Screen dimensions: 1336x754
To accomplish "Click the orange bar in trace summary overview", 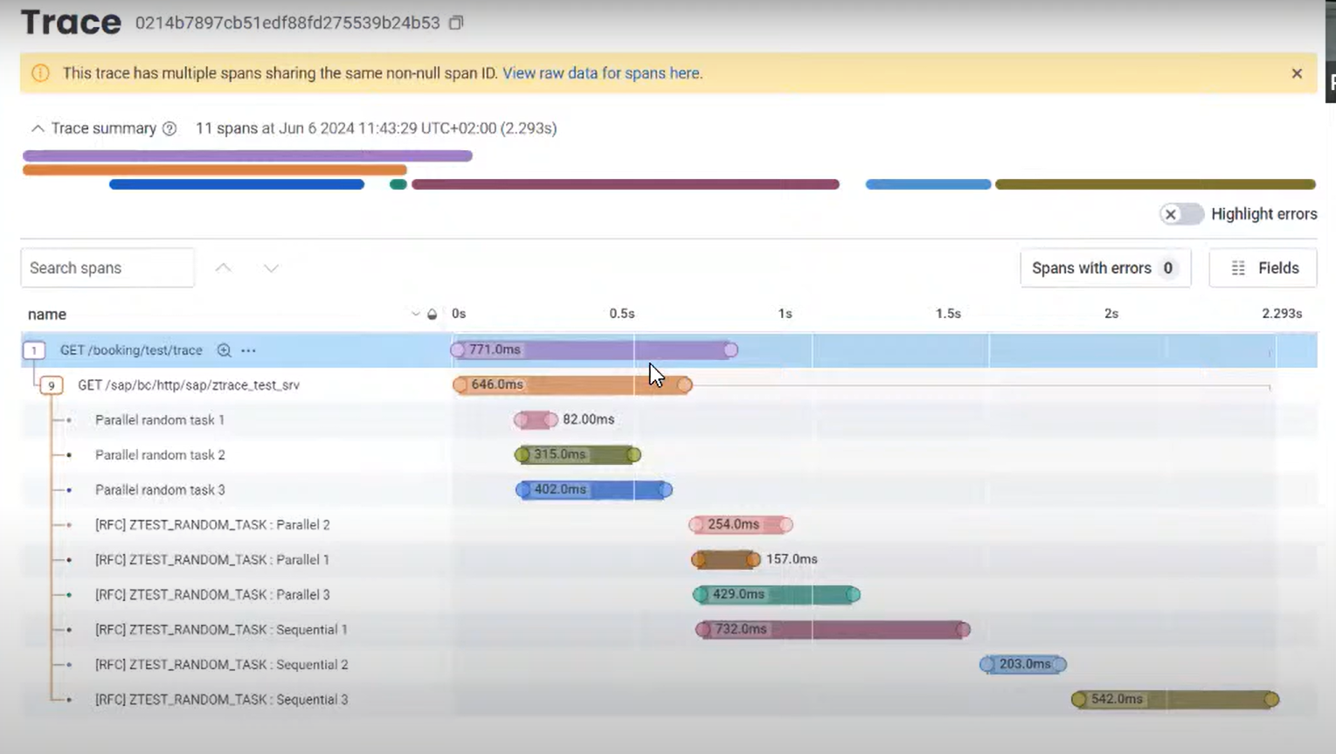I will pyautogui.click(x=215, y=170).
